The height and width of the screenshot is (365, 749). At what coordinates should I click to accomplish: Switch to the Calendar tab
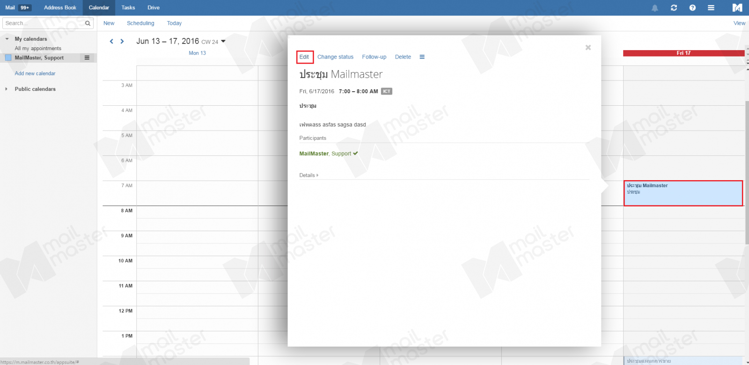click(99, 7)
